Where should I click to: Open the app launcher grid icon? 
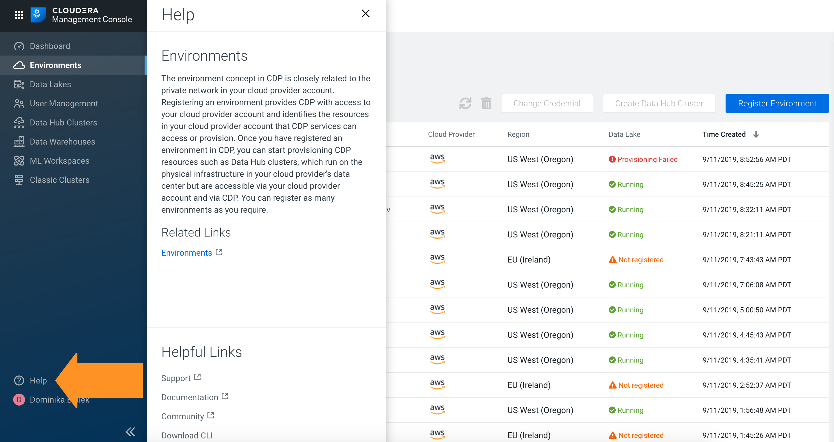click(19, 15)
